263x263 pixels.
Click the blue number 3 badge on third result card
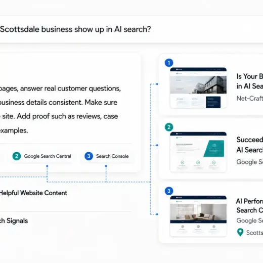click(x=169, y=191)
